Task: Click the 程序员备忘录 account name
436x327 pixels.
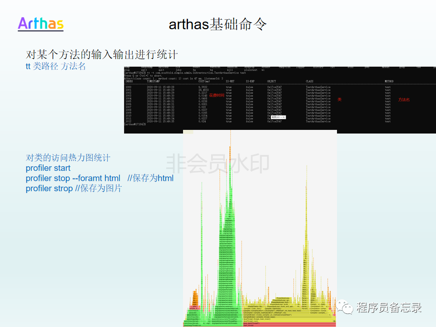Action: coord(389,307)
